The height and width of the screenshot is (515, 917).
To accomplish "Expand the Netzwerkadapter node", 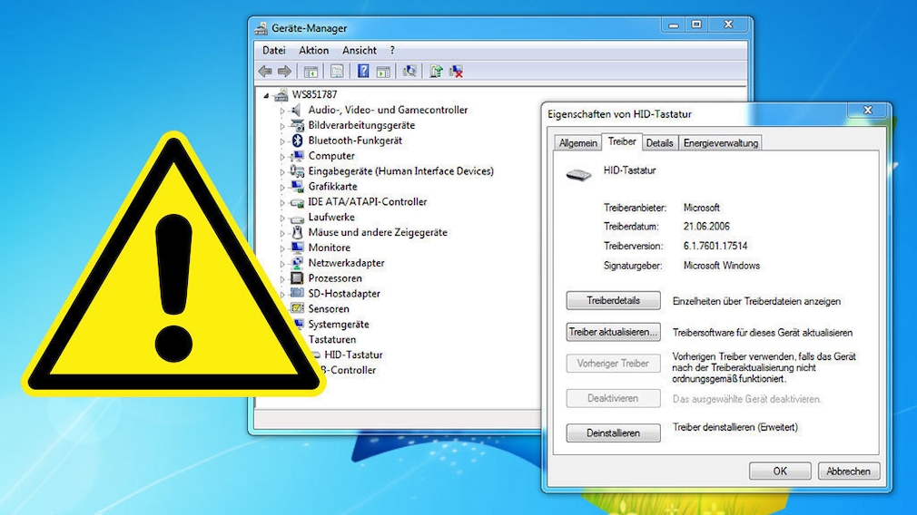I will pos(281,263).
